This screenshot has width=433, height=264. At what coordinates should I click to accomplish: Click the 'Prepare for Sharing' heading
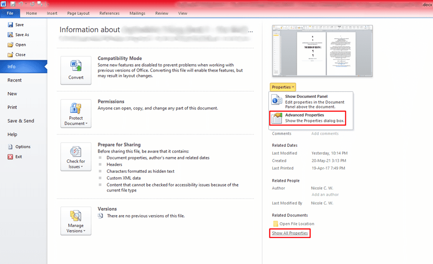pos(119,144)
